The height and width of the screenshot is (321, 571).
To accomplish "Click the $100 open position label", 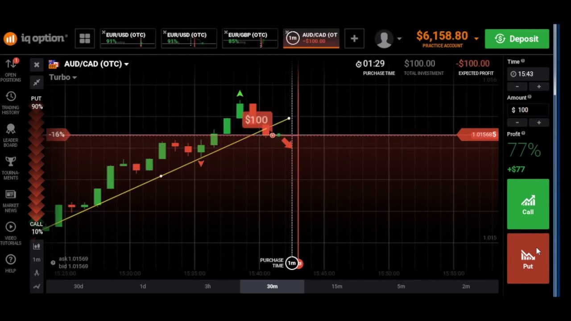I will coord(257,119).
